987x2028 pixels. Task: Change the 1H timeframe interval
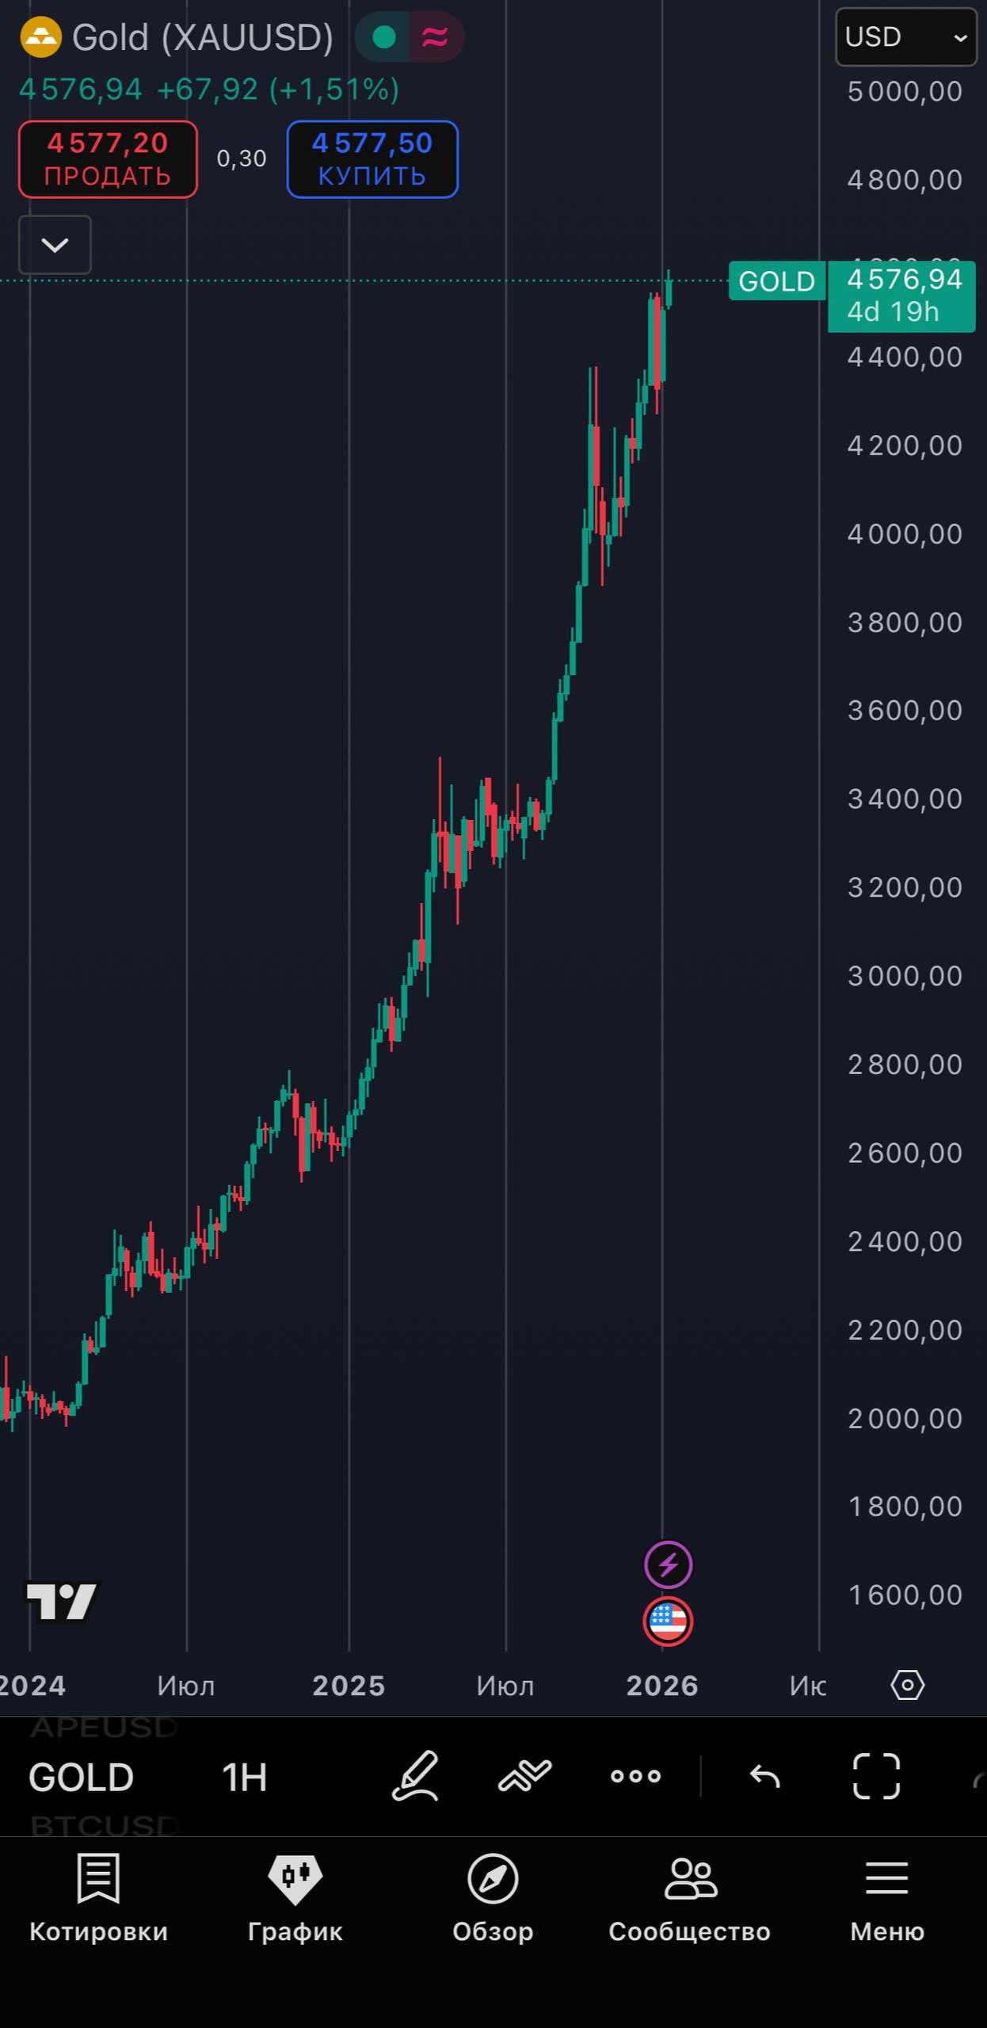point(244,1778)
